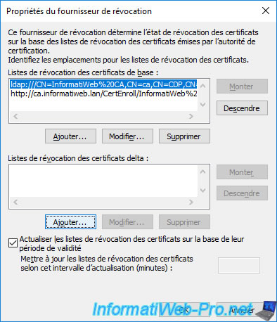Image resolution: width=277 pixels, height=322 pixels.
Task: Open Modifier for the selected base CRL
Action: [x=127, y=136]
